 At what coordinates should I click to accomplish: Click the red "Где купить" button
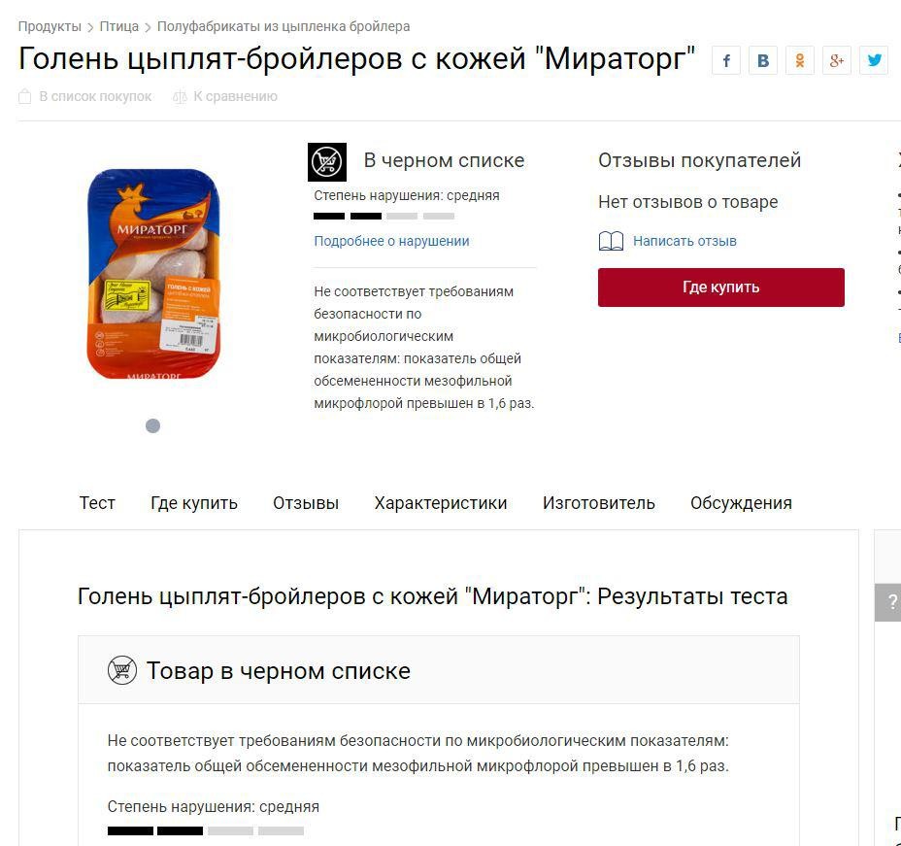click(x=721, y=288)
